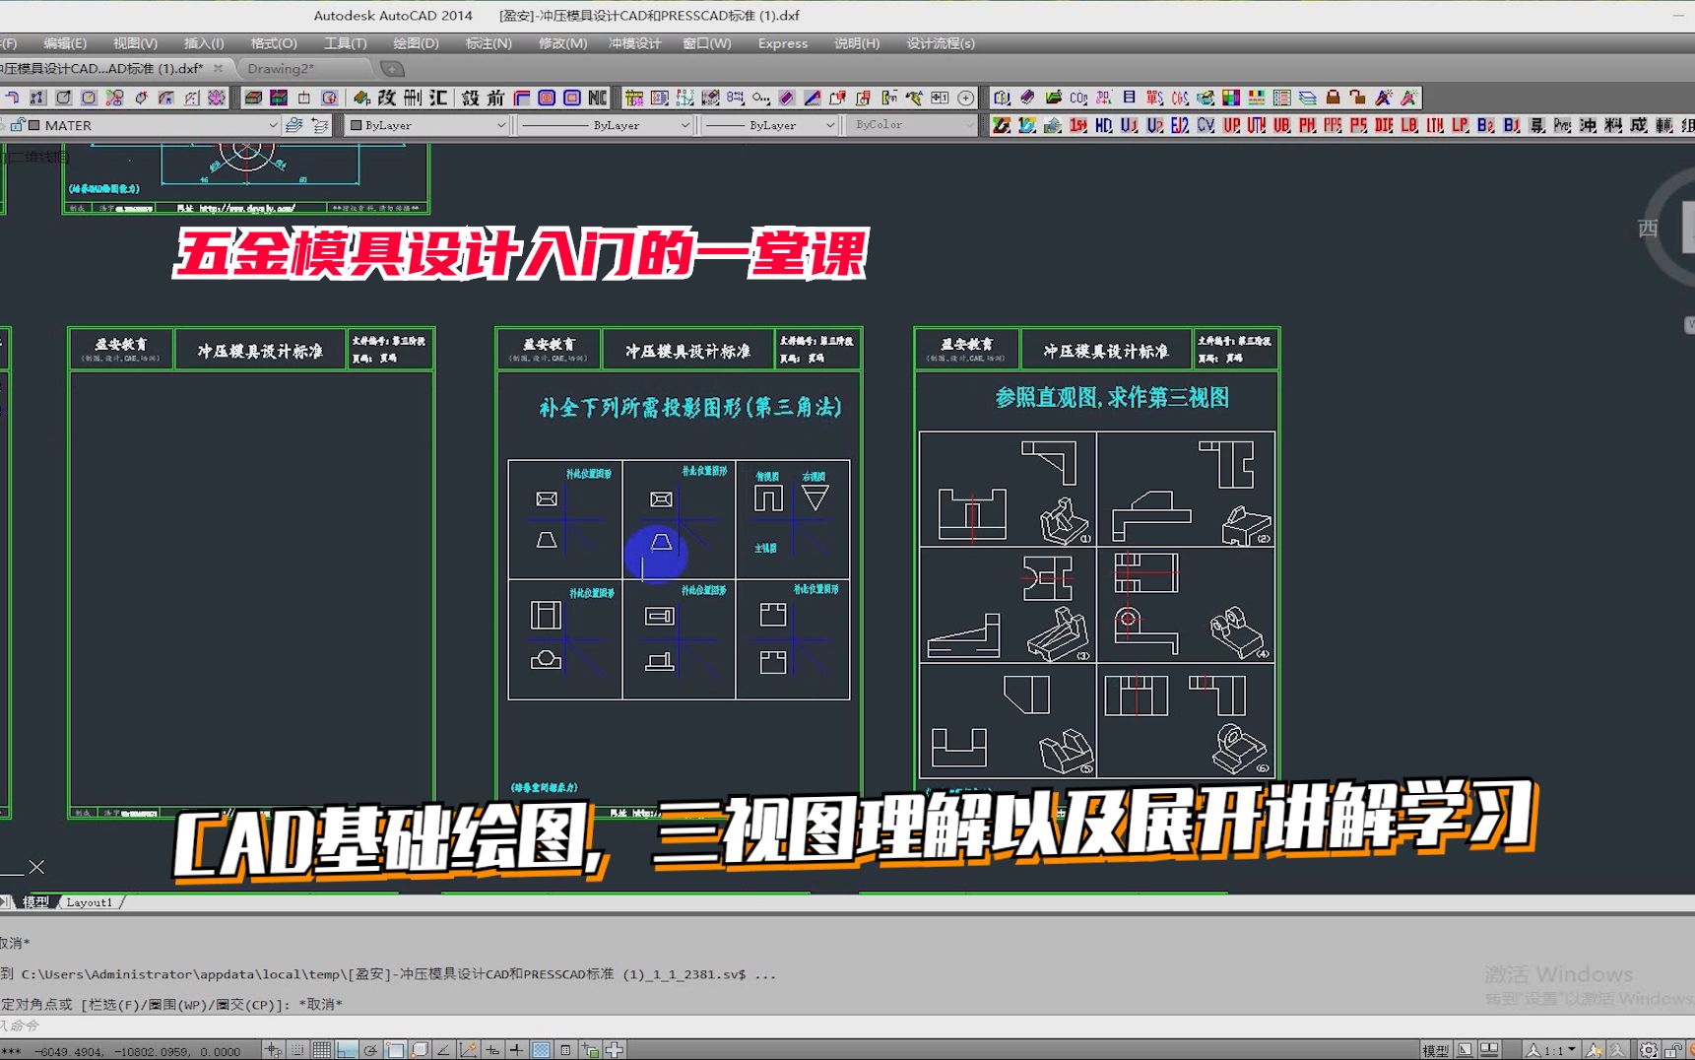Switch to the 模型 model tab
Viewport: 1695px width, 1060px height.
35,902
